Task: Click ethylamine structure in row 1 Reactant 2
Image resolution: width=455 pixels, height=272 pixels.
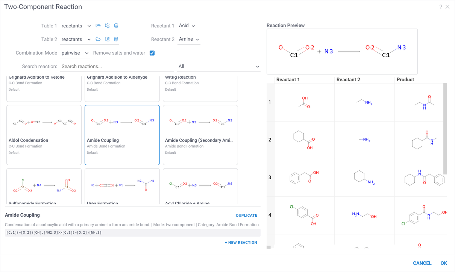Action: pos(364,102)
